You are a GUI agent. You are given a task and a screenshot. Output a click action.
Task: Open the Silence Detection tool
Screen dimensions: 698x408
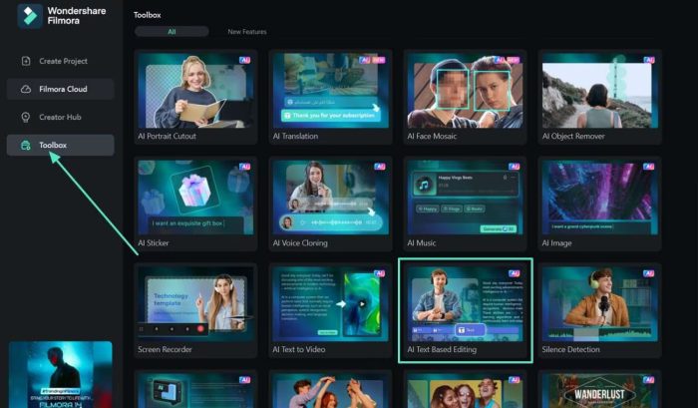coord(599,310)
